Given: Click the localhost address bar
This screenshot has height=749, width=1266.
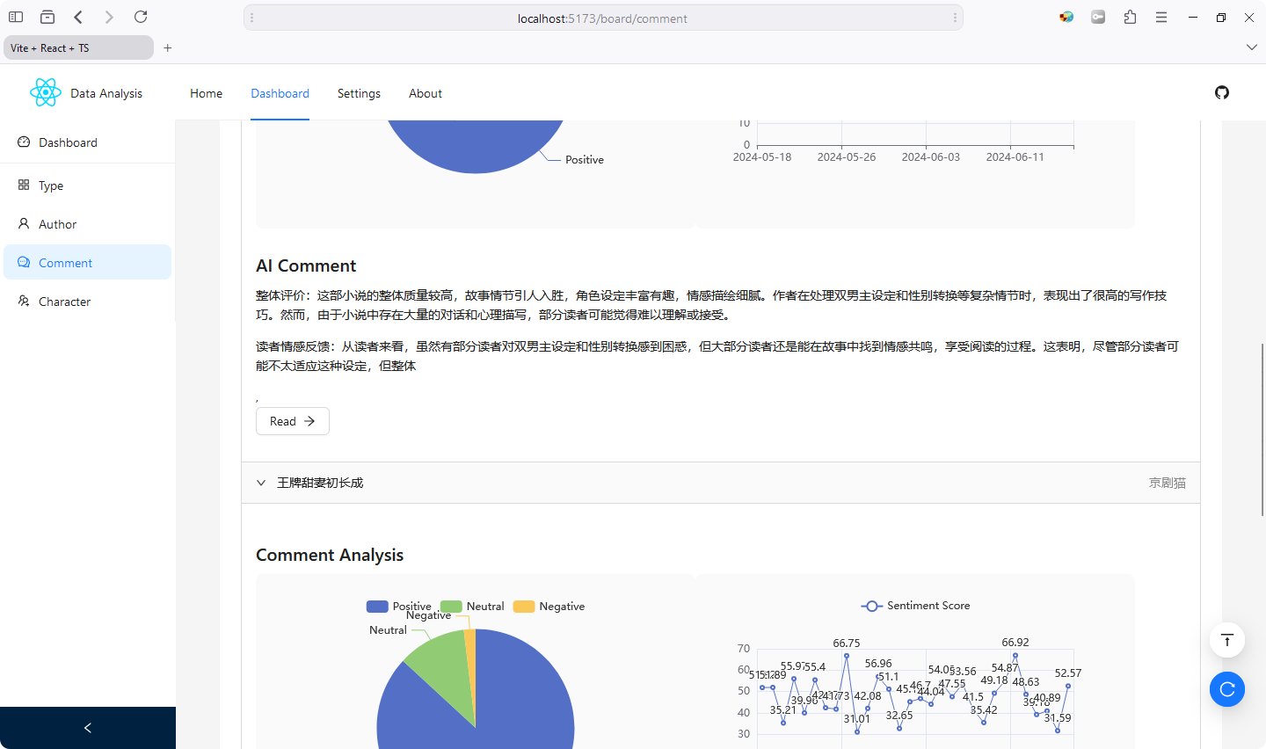Looking at the screenshot, I should point(603,18).
